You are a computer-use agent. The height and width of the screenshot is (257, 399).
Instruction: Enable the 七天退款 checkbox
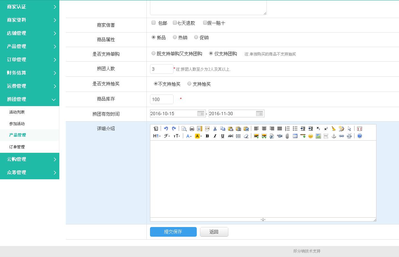click(175, 23)
